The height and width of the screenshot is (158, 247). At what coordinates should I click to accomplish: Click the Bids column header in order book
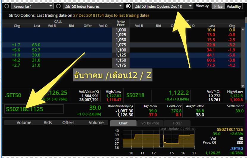pos(48,122)
